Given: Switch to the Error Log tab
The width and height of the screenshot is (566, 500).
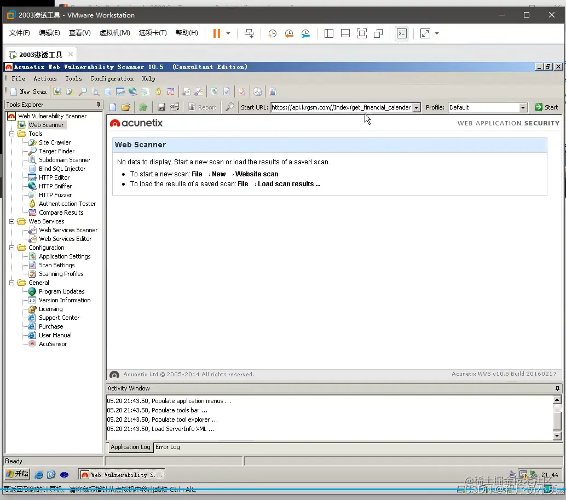Looking at the screenshot, I should tap(168, 447).
